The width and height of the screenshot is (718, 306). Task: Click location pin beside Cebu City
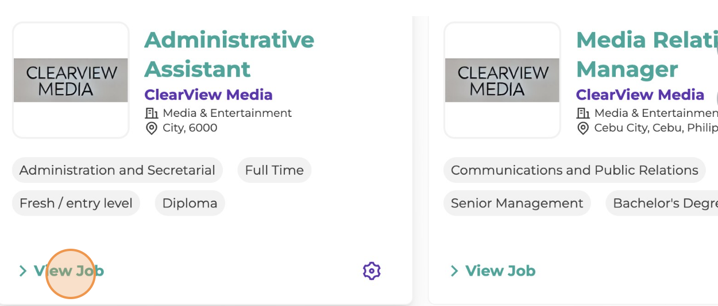(582, 128)
